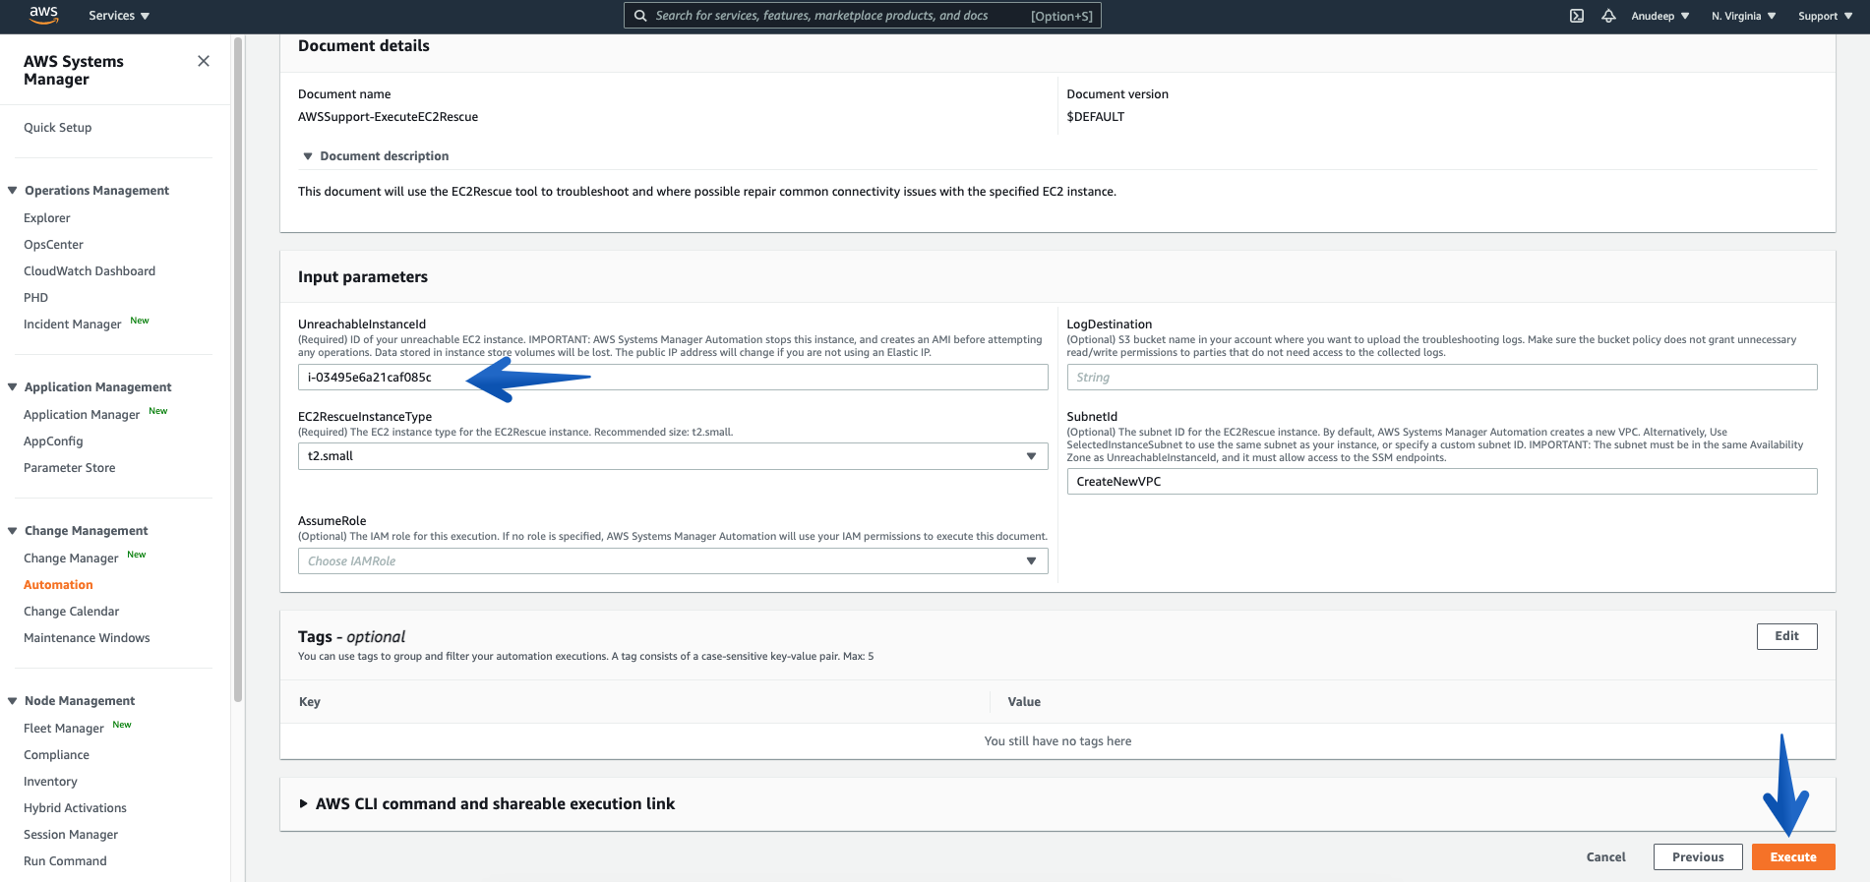Open the Anudeep account menu

[1660, 16]
